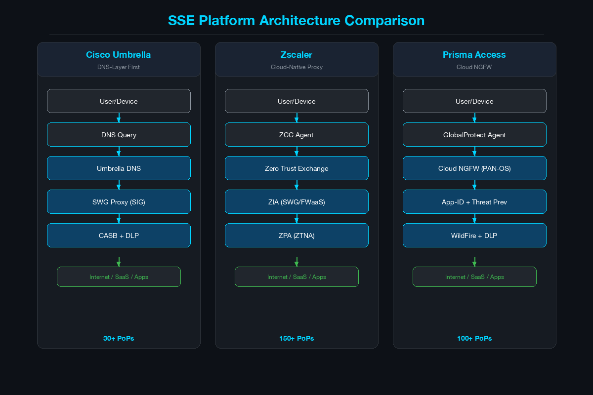Select User/Device box in Cisco Umbrella column
Screen dimensions: 593x395
(119, 101)
